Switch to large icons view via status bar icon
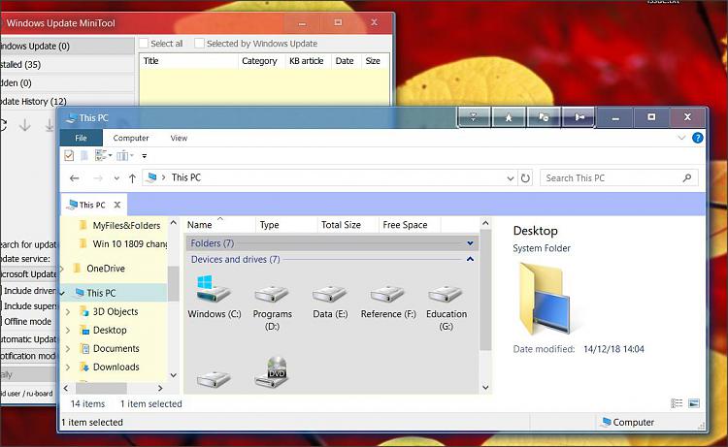Viewport: 728px width, 447px height. pyautogui.click(x=694, y=403)
